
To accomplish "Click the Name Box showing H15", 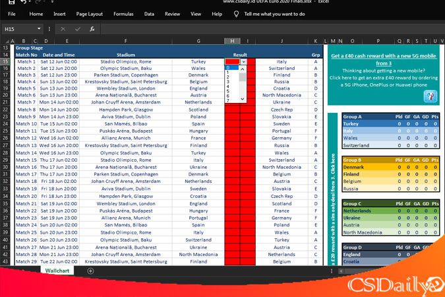I will pyautogui.click(x=19, y=29).
